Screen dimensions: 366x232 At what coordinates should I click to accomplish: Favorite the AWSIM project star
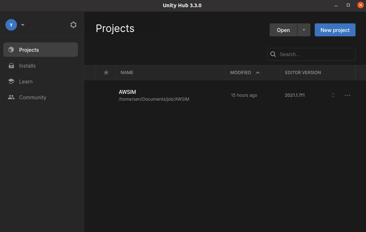point(106,95)
